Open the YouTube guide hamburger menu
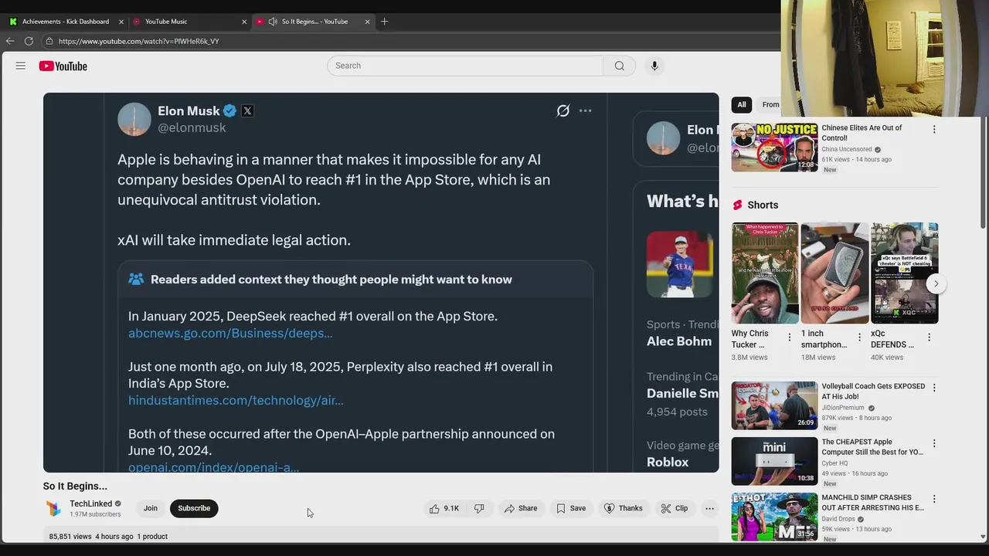The height and width of the screenshot is (556, 989). (x=21, y=66)
